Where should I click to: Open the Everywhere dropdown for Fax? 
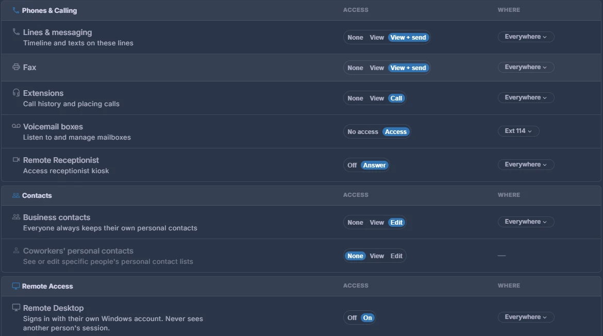[x=526, y=67]
